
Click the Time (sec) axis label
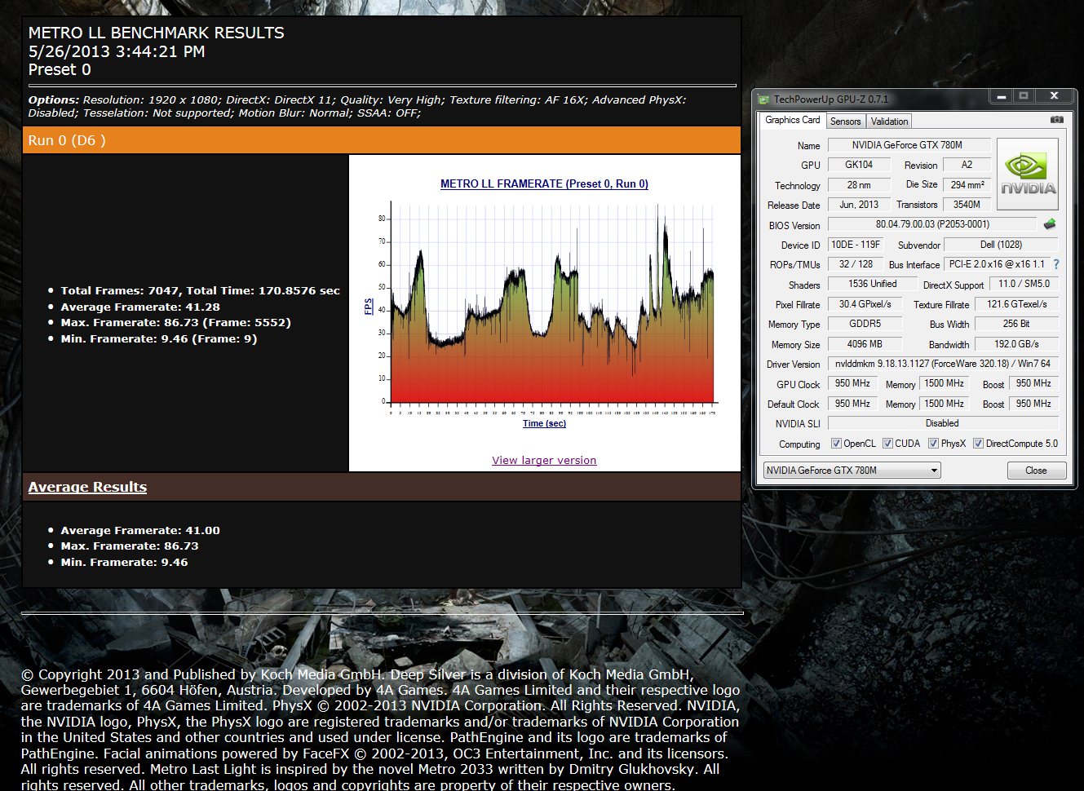click(x=544, y=423)
